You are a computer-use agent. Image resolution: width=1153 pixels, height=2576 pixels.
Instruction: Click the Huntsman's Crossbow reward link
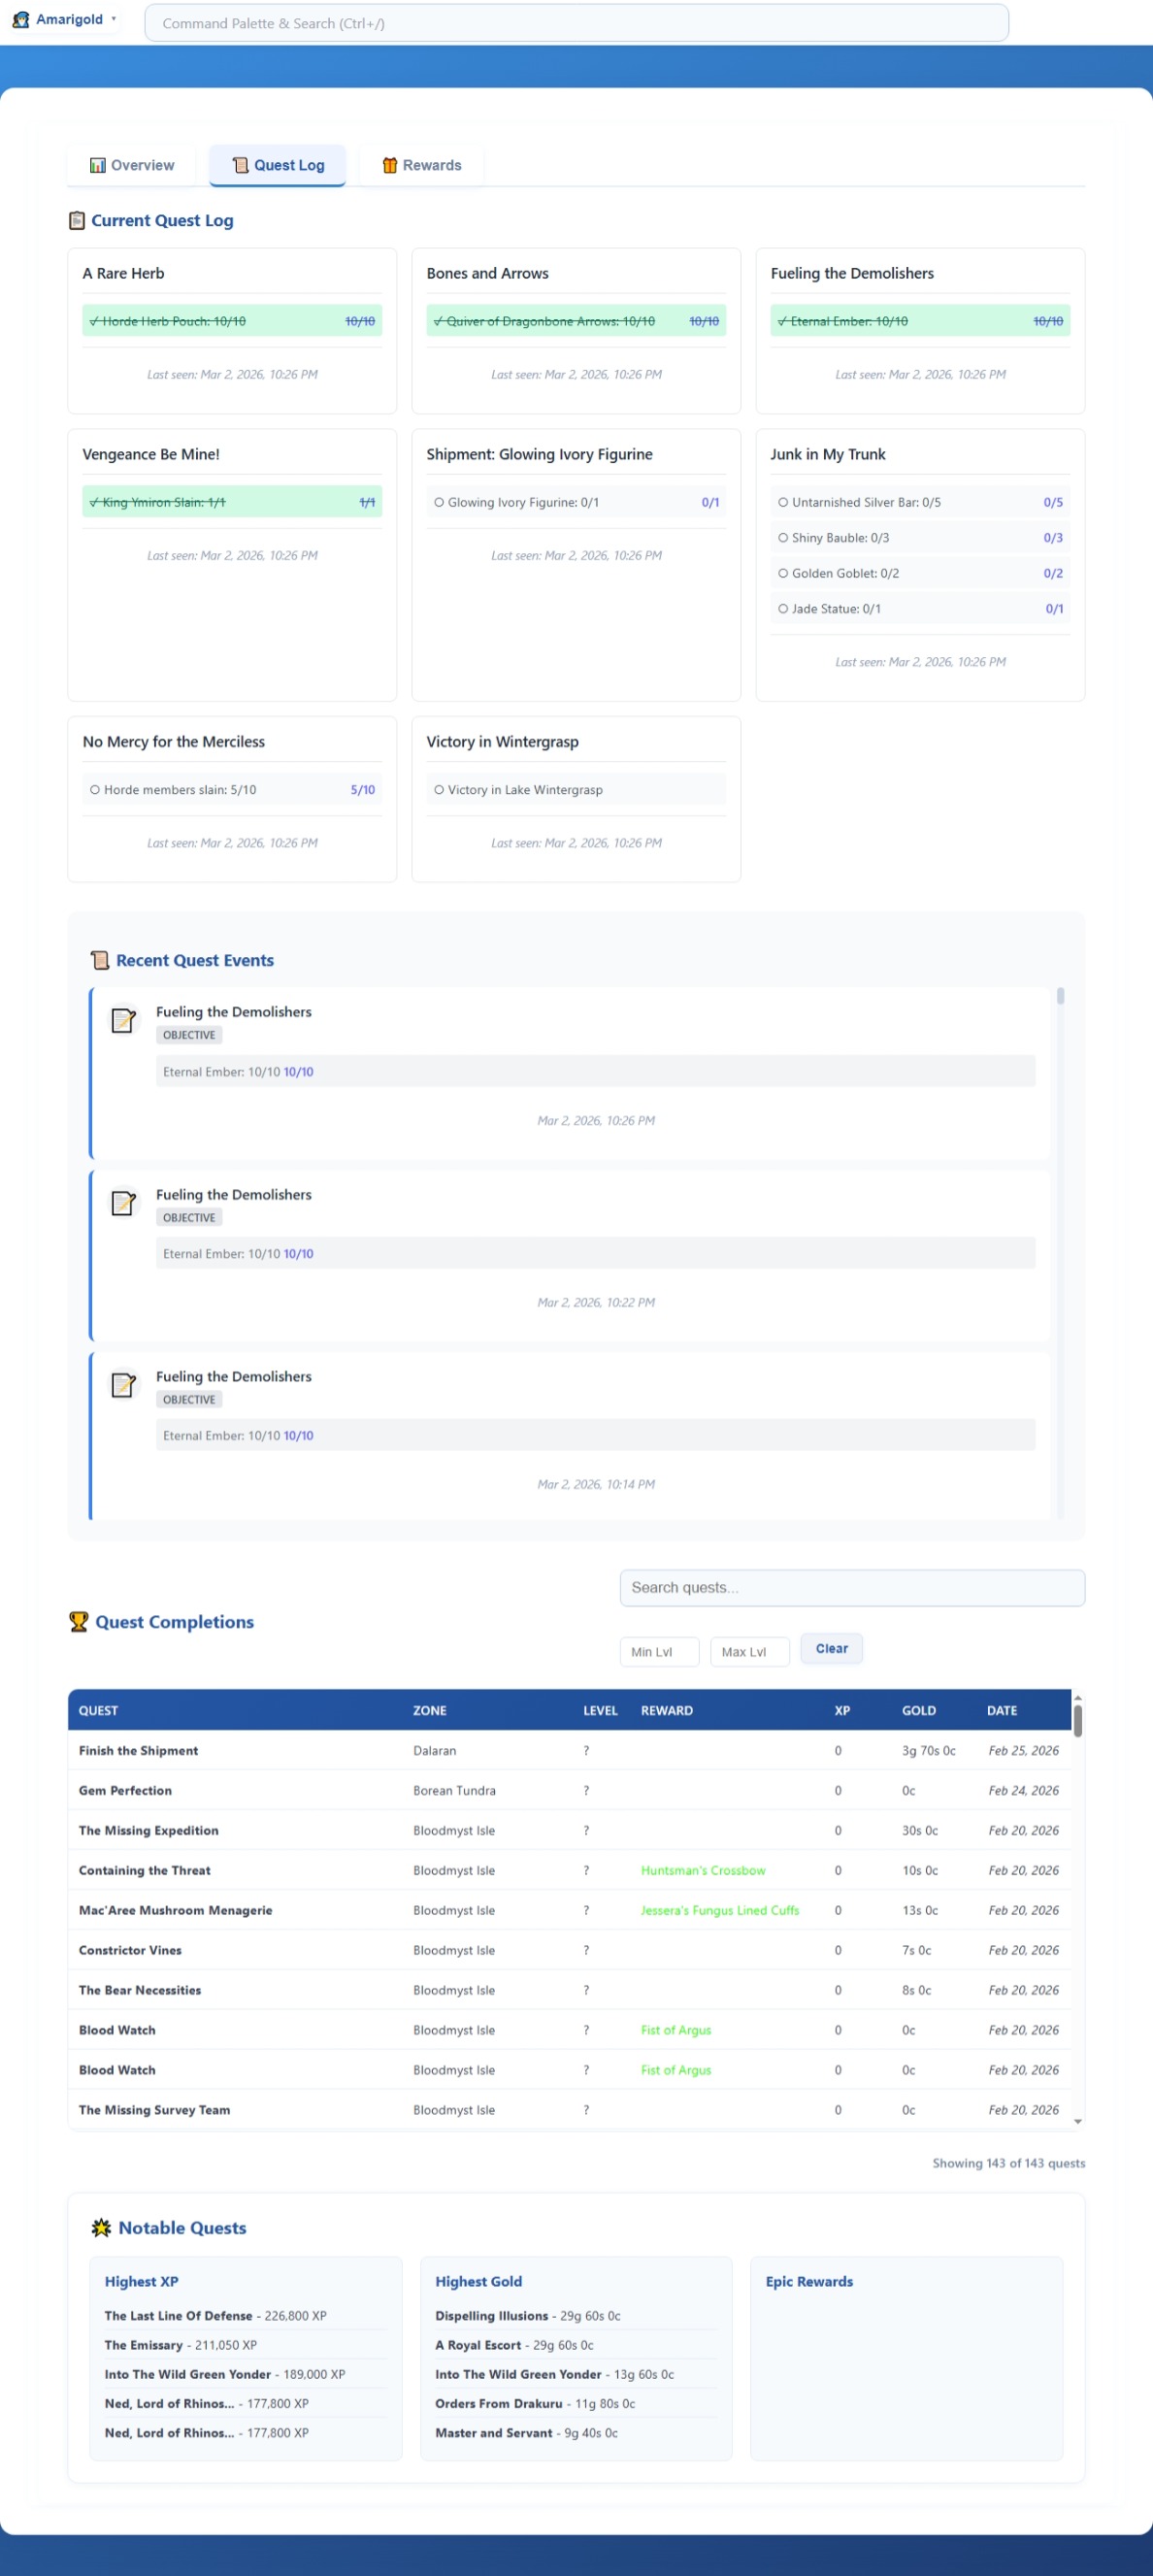point(703,1870)
